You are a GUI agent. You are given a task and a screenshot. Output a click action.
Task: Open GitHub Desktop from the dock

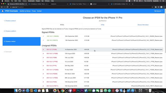click(70, 91)
